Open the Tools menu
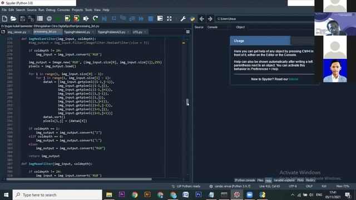The width and height of the screenshot is (356, 200). pyautogui.click(x=88, y=10)
